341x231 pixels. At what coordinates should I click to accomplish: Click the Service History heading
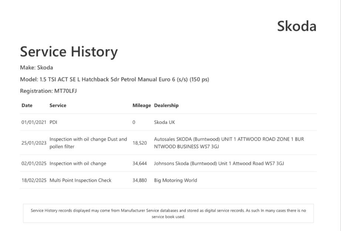(x=69, y=51)
